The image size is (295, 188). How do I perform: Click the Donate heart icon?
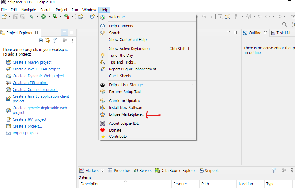pos(103,130)
